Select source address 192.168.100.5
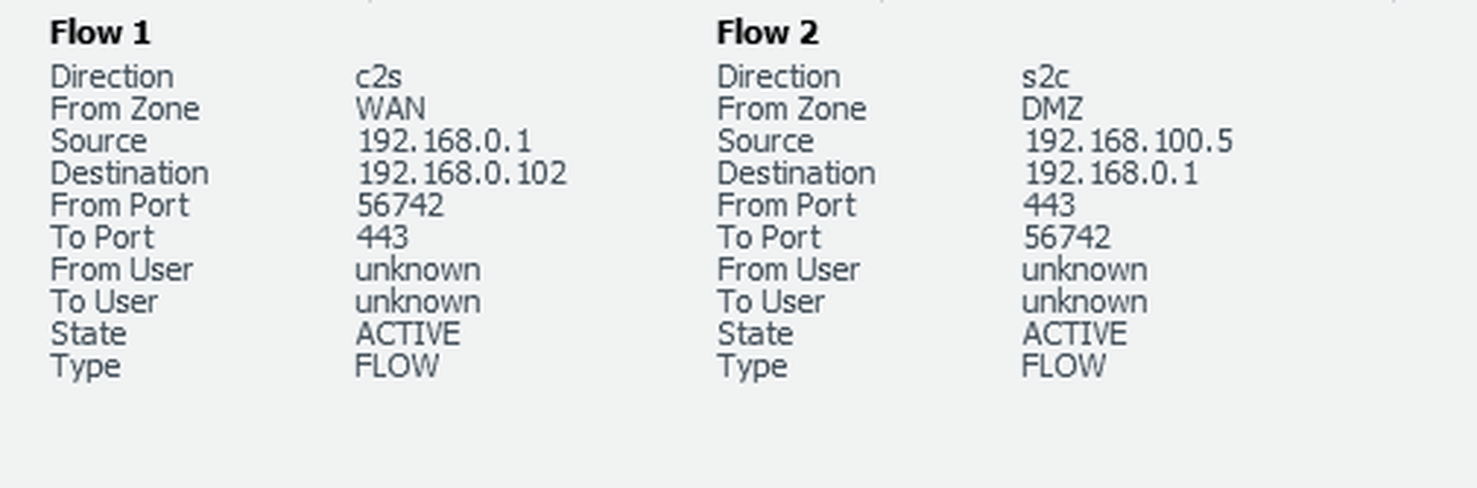1477x488 pixels. tap(1128, 142)
